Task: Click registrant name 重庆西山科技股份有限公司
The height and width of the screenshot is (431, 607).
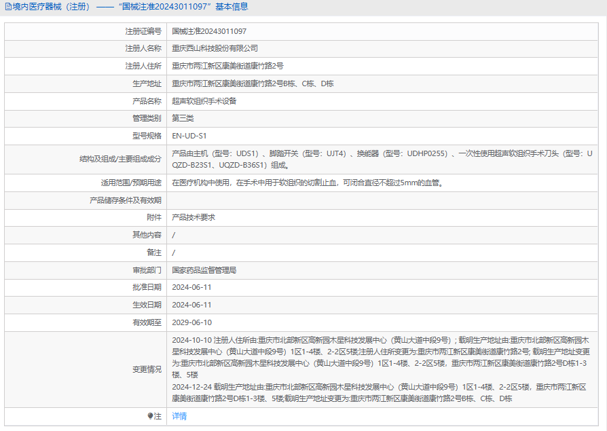Action: point(215,48)
